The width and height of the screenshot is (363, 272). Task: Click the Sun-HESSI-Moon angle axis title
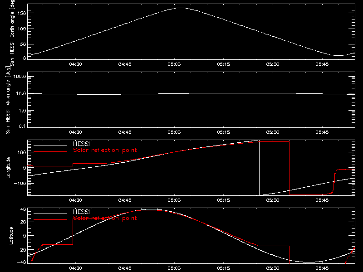pyautogui.click(x=8, y=100)
